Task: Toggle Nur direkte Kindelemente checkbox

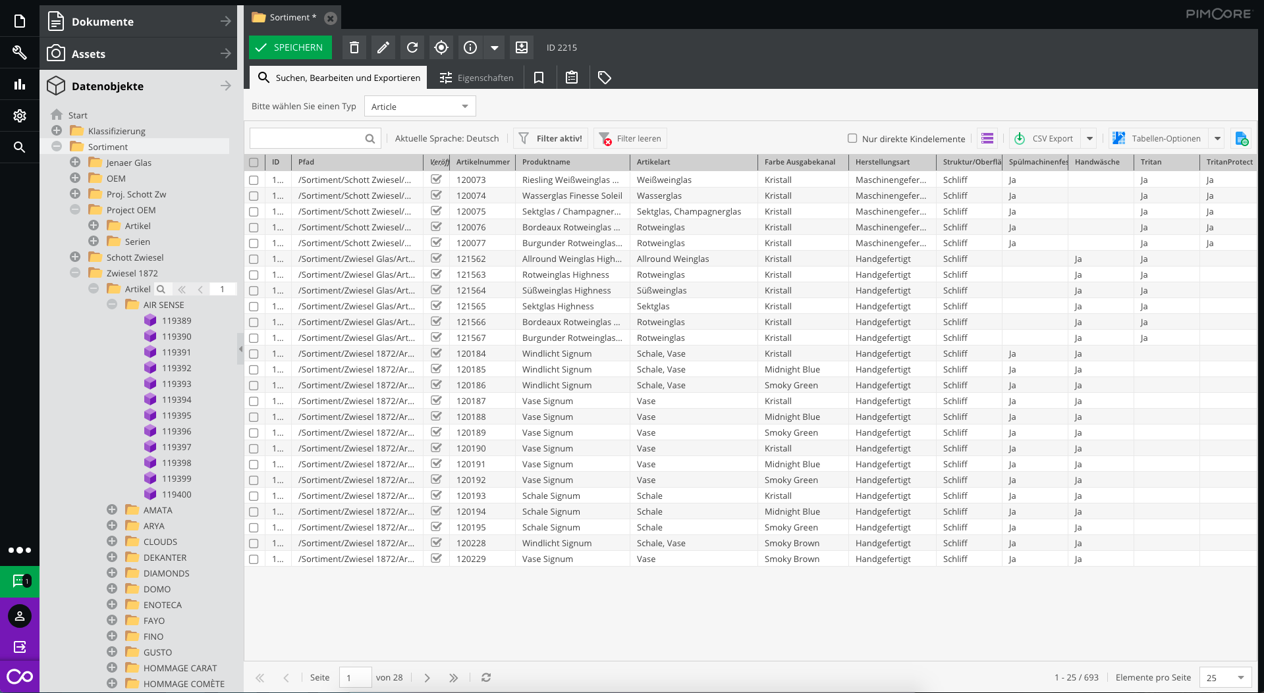Action: (x=852, y=138)
